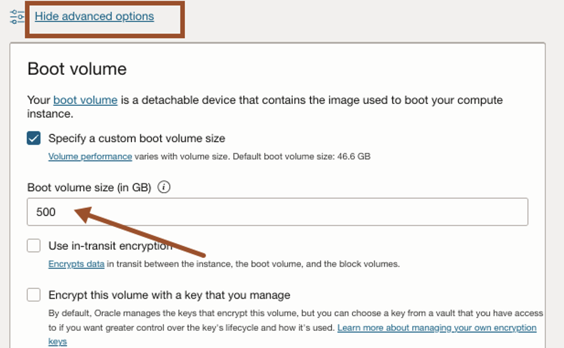
Task: Click the advanced options sliders icon
Action: (x=17, y=16)
